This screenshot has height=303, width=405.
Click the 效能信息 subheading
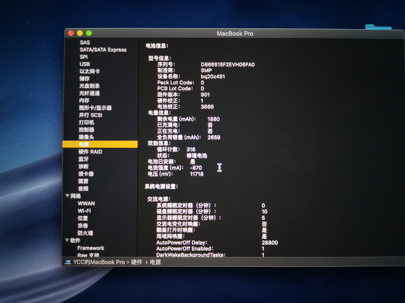point(159,143)
